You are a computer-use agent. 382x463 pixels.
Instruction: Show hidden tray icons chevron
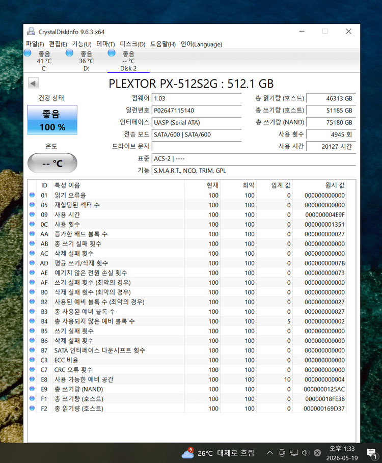(269, 452)
